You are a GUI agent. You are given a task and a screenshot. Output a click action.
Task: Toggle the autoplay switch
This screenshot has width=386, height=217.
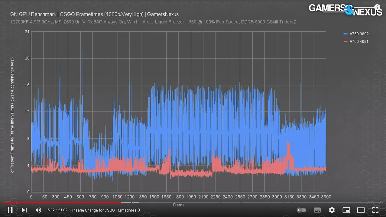(x=302, y=210)
